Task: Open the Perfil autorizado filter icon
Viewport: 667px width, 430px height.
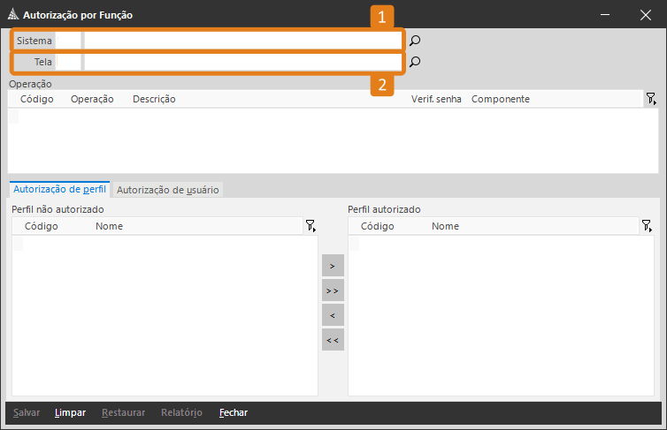Action: tap(647, 226)
